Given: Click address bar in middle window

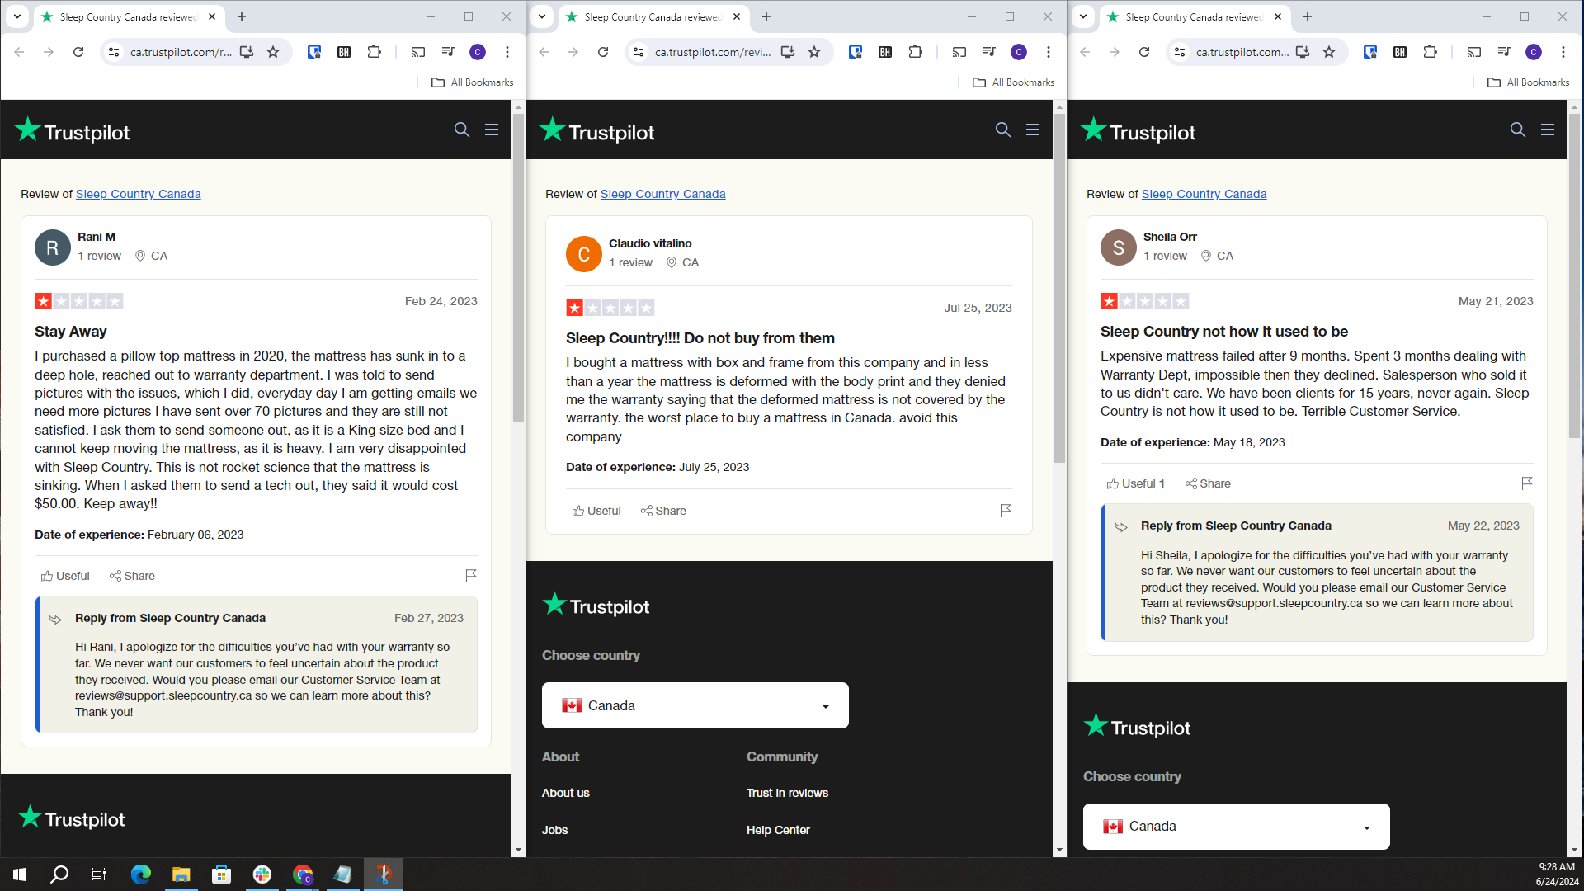Looking at the screenshot, I should [x=713, y=52].
